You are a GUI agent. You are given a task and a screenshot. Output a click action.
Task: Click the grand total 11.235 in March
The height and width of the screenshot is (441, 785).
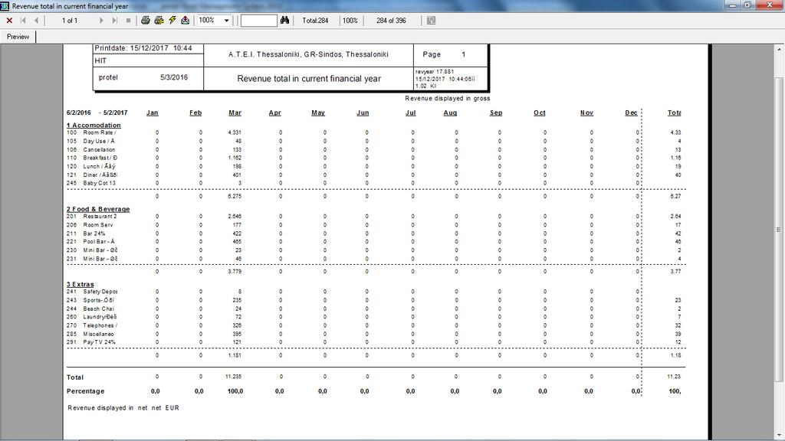point(233,377)
